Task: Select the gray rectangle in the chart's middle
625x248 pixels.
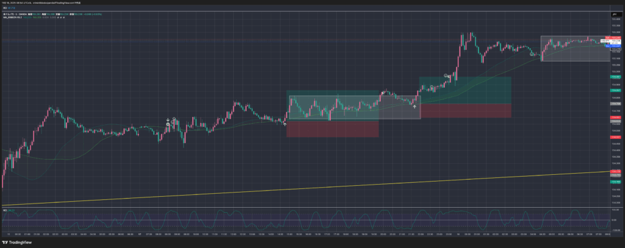Action: point(354,107)
